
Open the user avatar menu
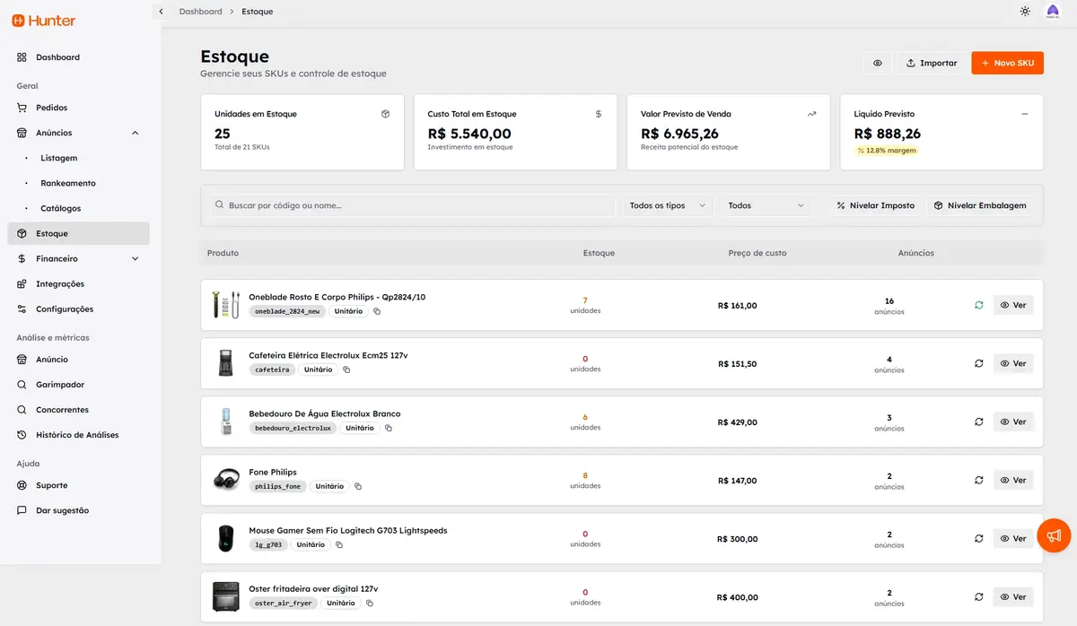pos(1053,12)
